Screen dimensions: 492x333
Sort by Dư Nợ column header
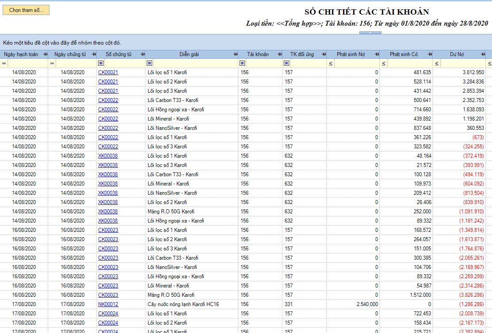pos(457,54)
